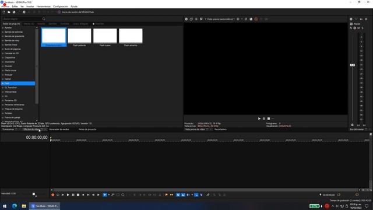Open the split screen view dropdown arrow
This screenshot has width=373, height=210.
coord(205,19)
